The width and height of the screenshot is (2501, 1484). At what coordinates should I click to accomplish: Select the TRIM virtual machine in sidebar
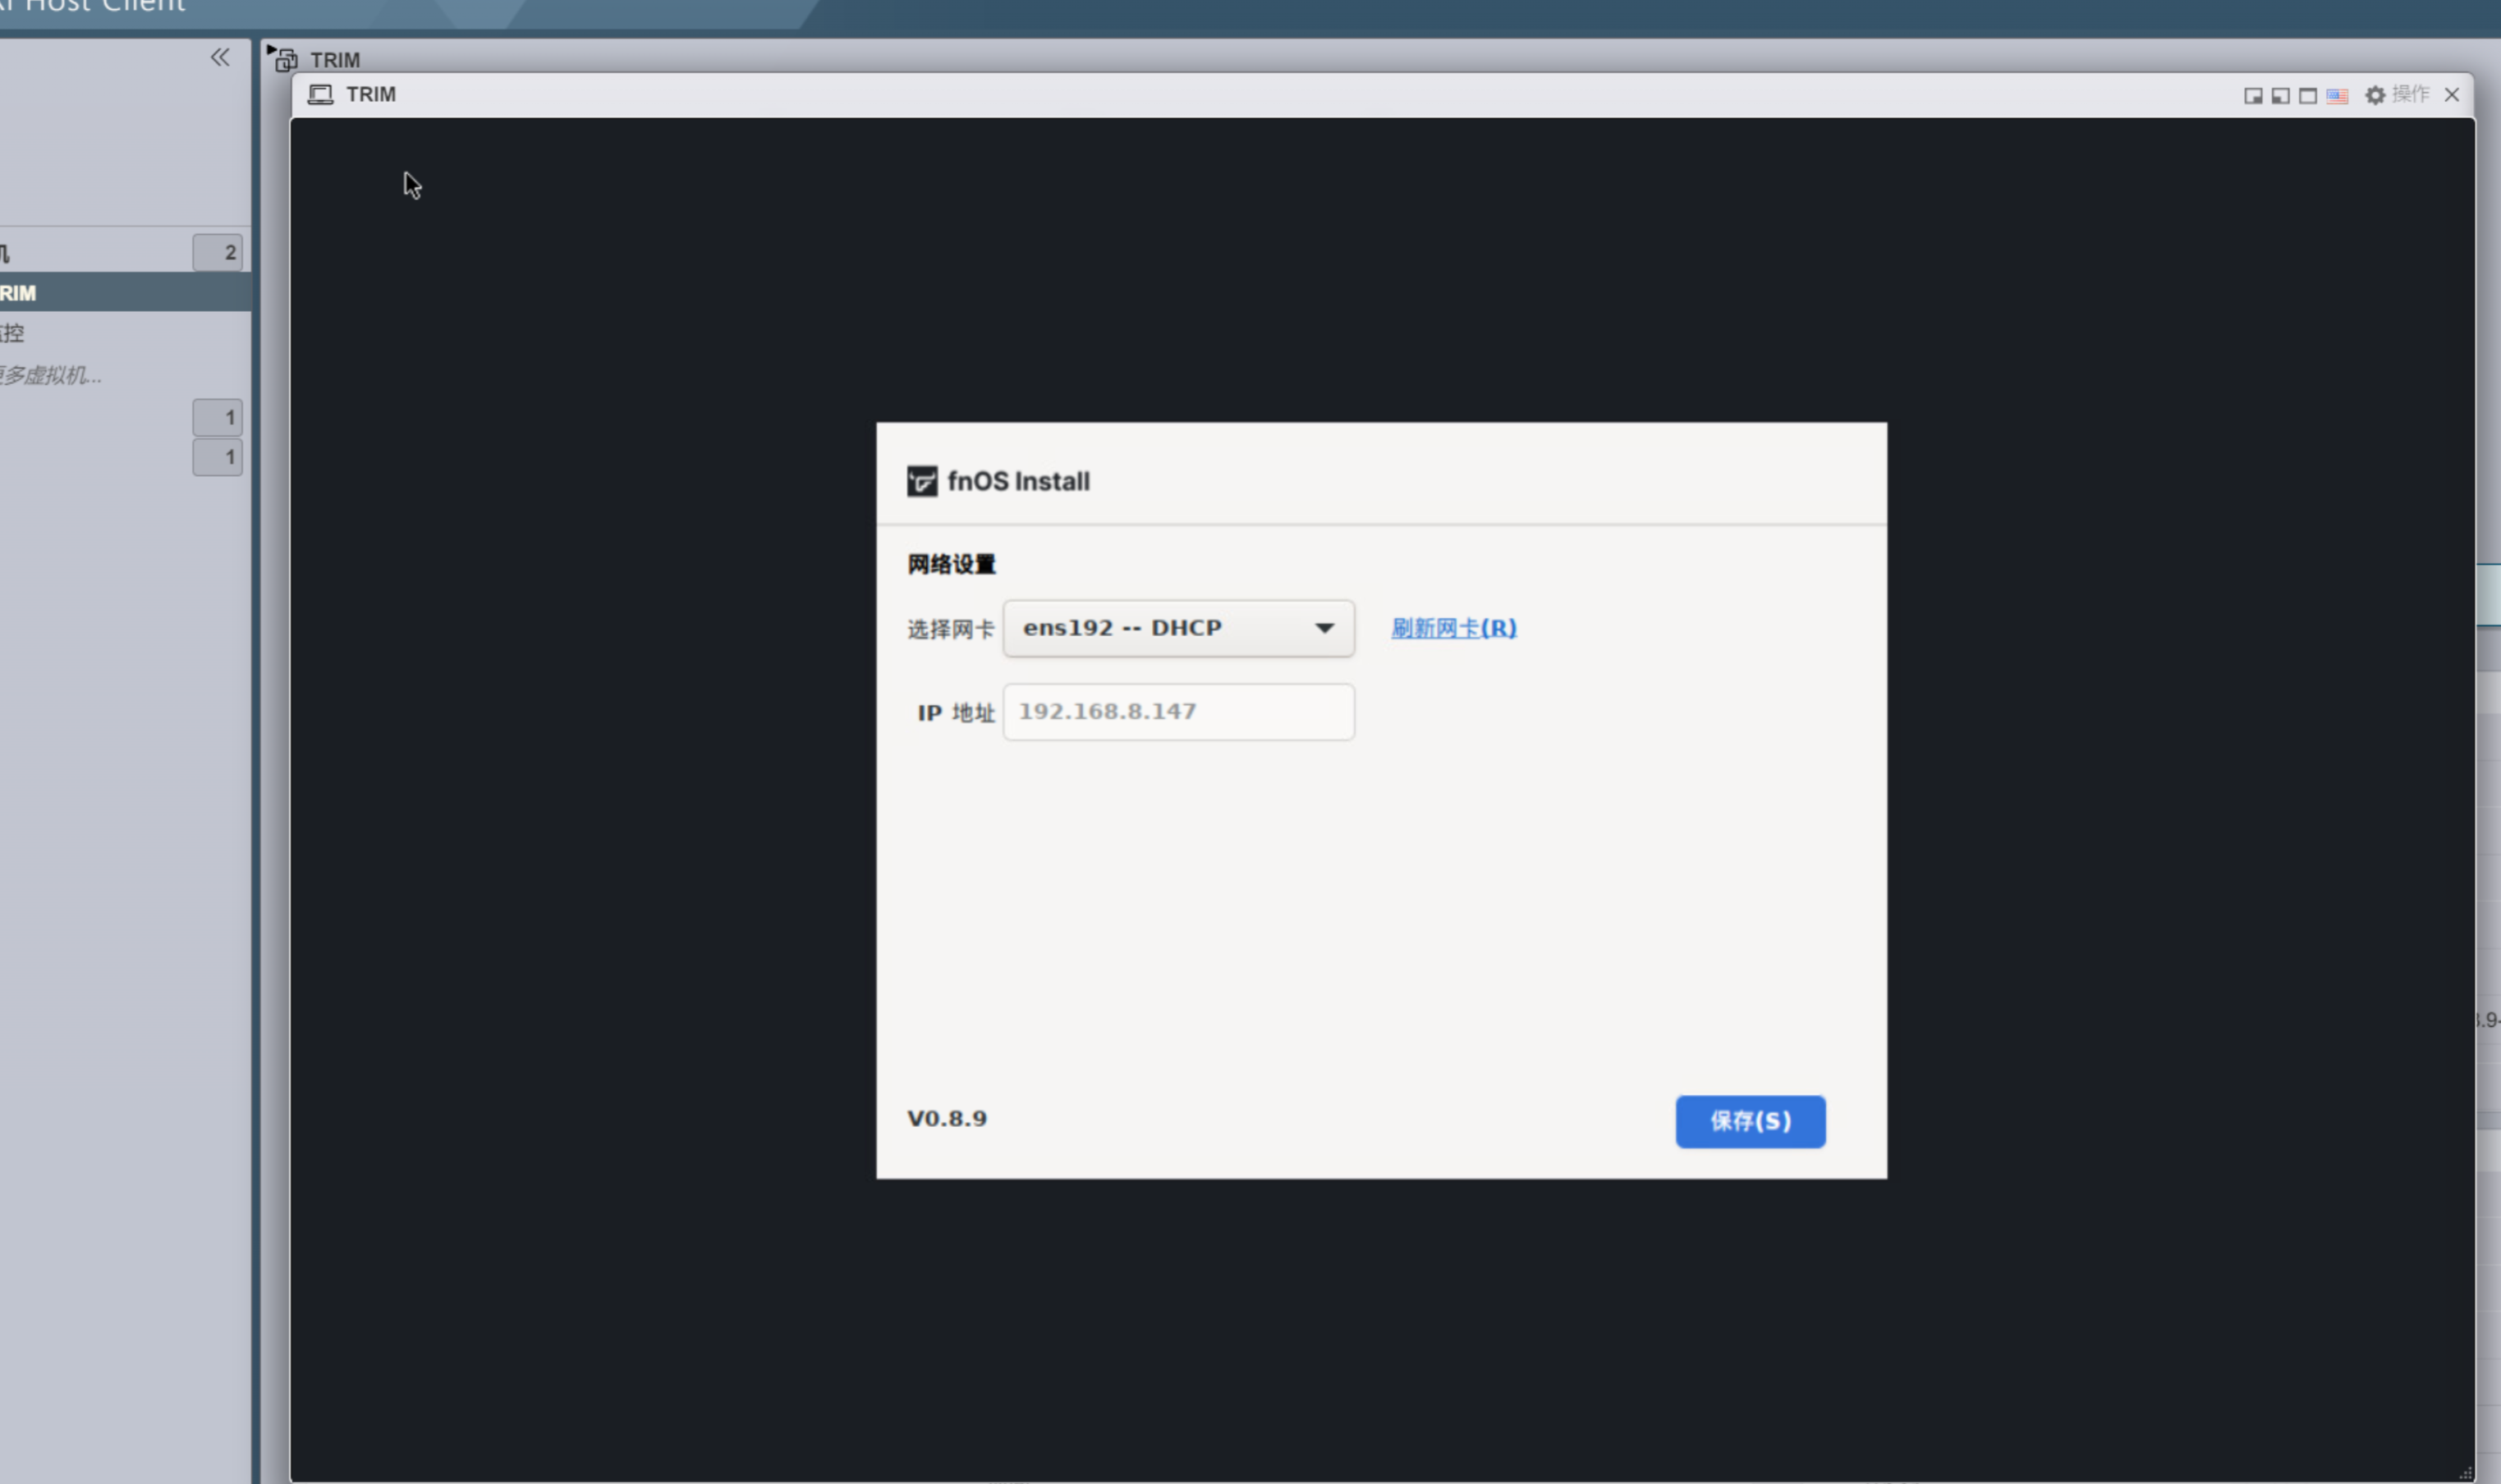pos(20,293)
